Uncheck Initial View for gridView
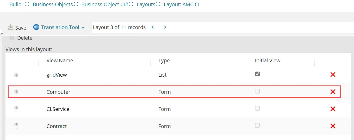The width and height of the screenshot is (354, 140). [x=257, y=74]
